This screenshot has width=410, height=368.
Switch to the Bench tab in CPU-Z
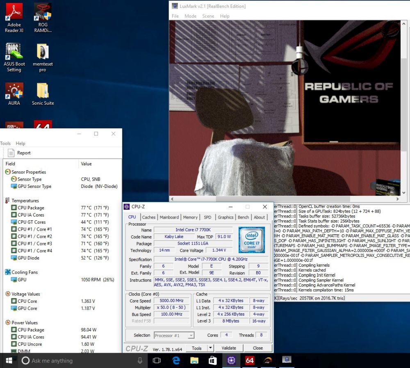(243, 217)
